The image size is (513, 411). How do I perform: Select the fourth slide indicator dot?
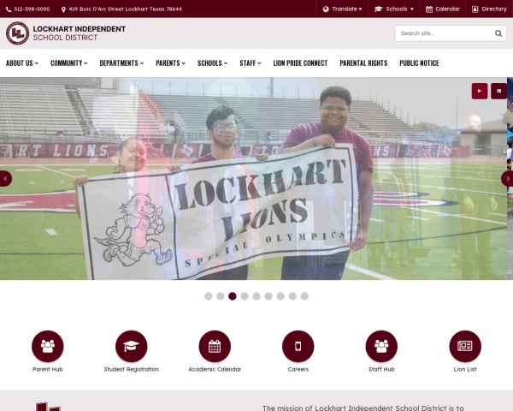point(245,296)
